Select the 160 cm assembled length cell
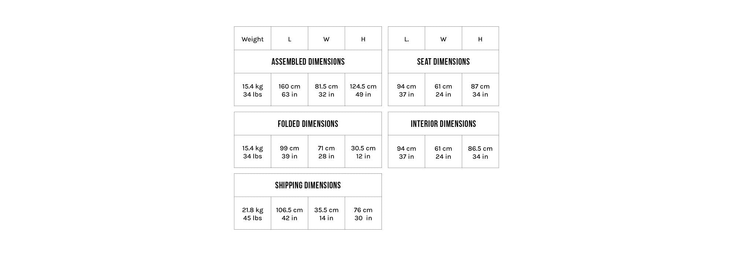733x256 pixels. point(289,90)
